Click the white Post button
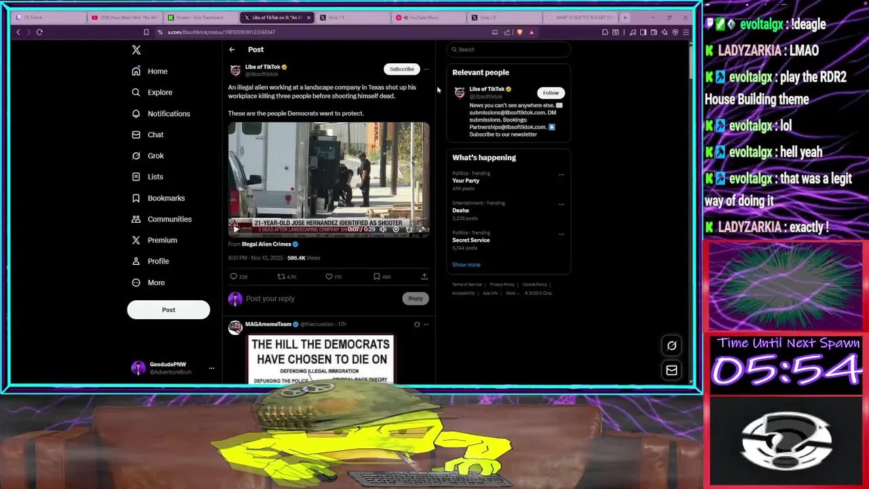The width and height of the screenshot is (869, 489). point(168,310)
